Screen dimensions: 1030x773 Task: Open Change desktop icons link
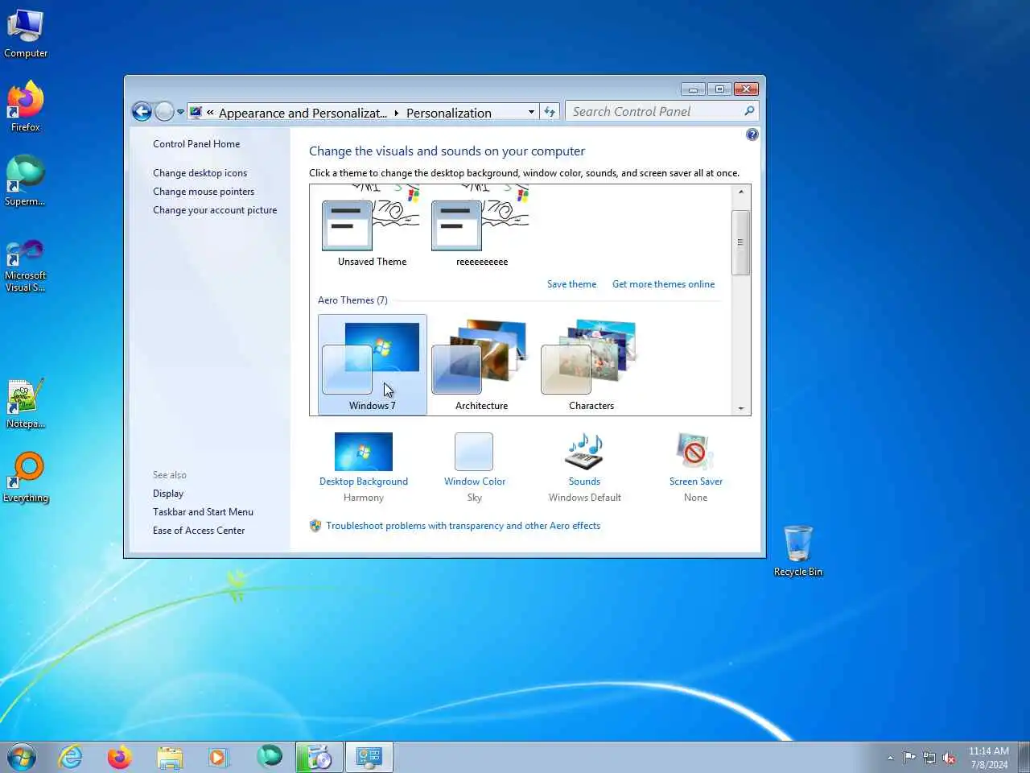[x=200, y=173]
